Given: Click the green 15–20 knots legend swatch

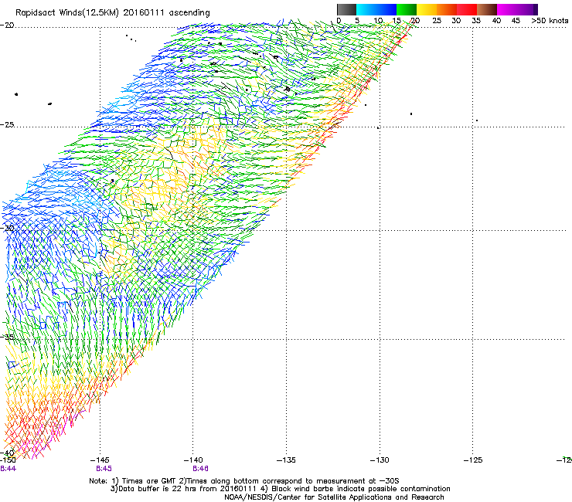Looking at the screenshot, I should [x=407, y=9].
